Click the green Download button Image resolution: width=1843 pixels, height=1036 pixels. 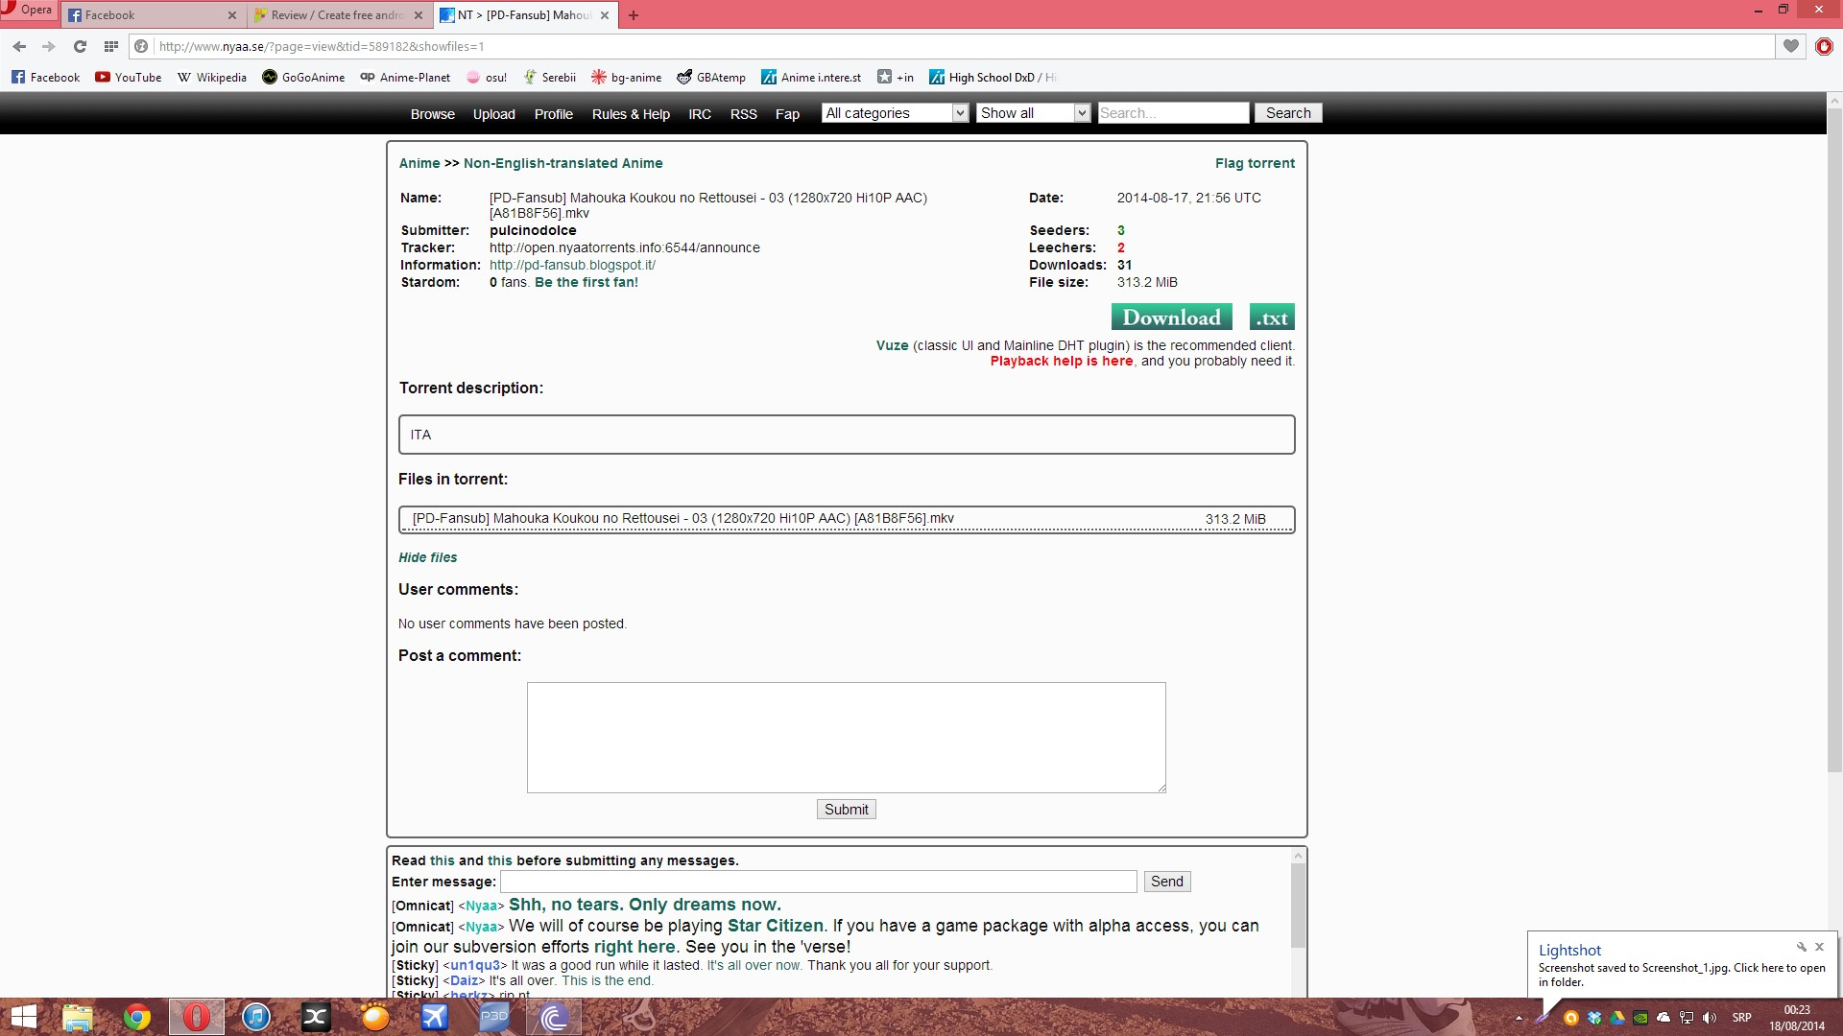pyautogui.click(x=1171, y=318)
